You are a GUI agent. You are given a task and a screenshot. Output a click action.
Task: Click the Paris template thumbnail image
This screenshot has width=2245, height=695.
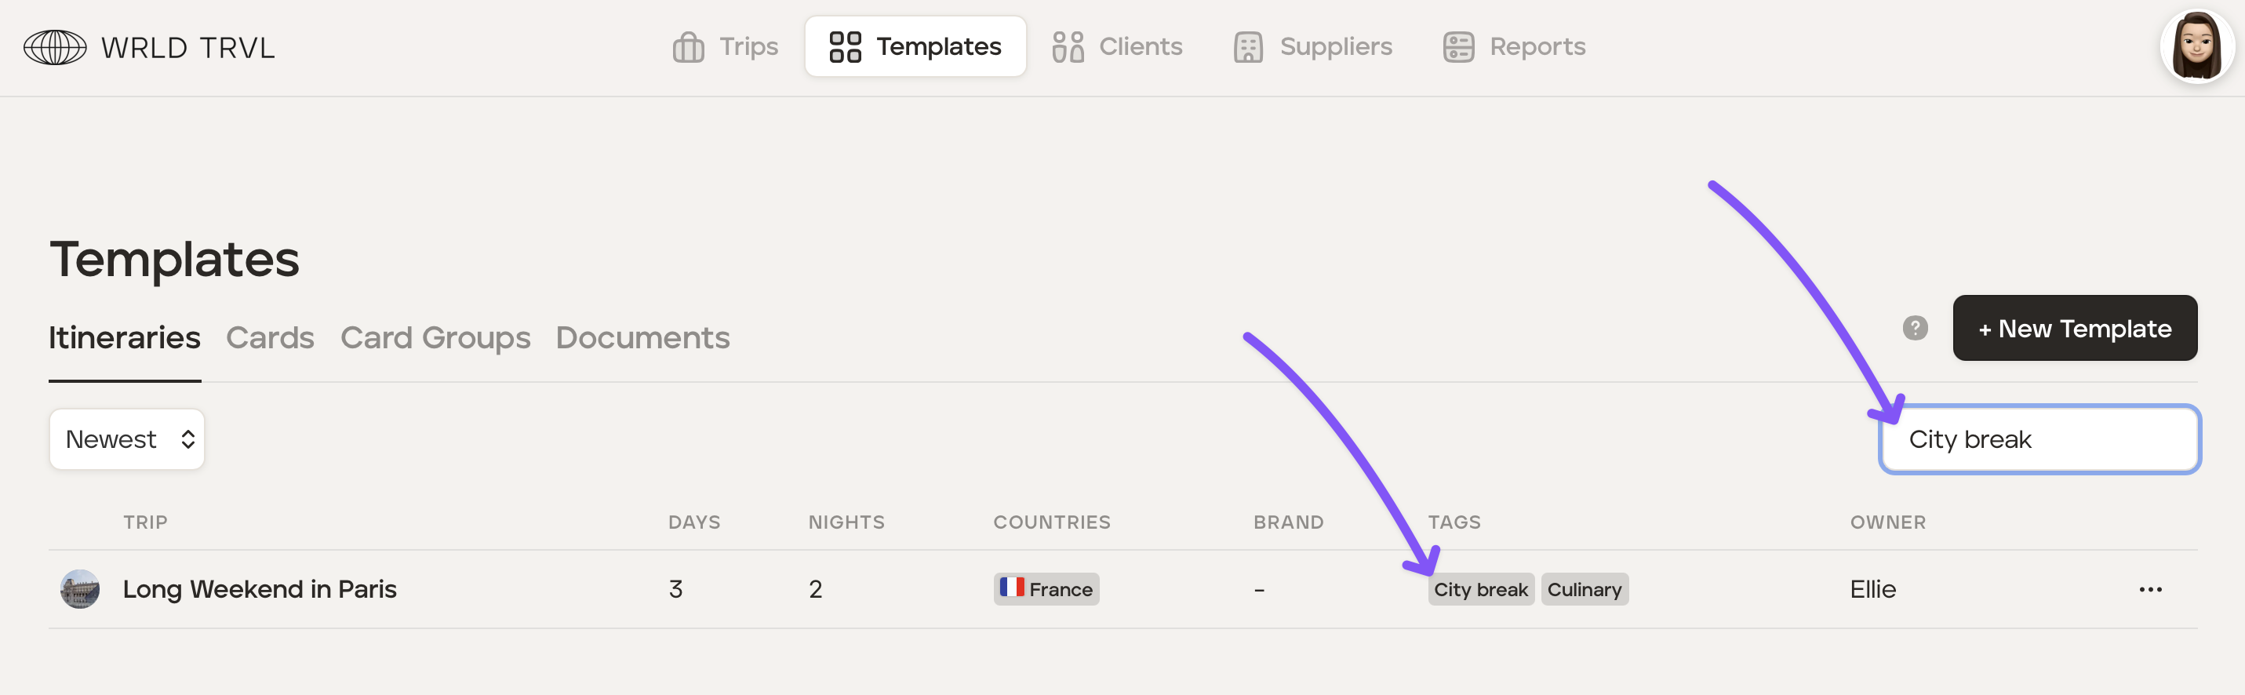pyautogui.click(x=79, y=589)
